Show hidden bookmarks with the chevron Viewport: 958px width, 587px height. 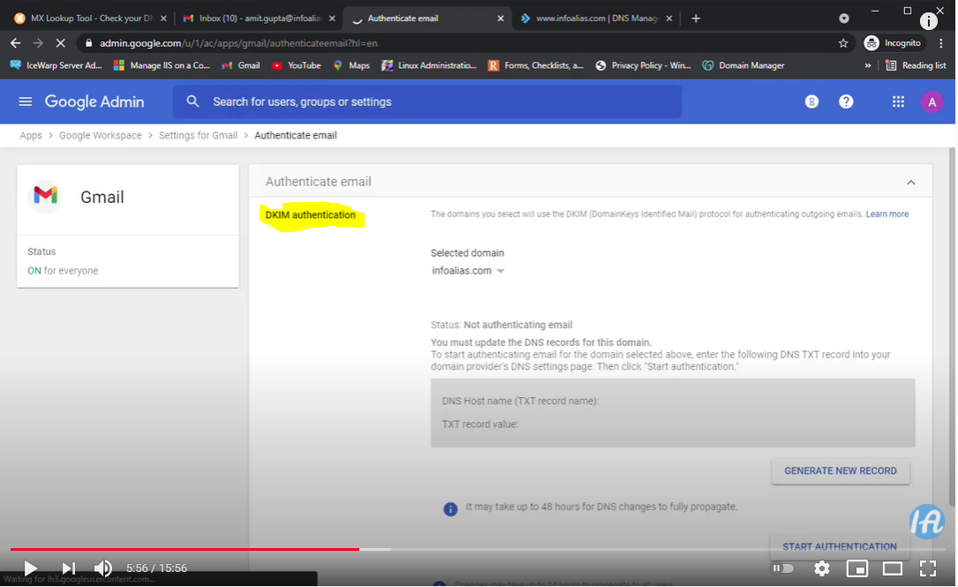[868, 65]
